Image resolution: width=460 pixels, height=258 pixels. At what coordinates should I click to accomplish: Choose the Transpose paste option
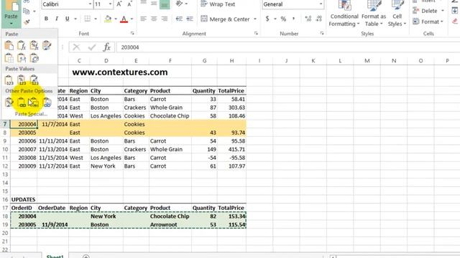[34, 58]
